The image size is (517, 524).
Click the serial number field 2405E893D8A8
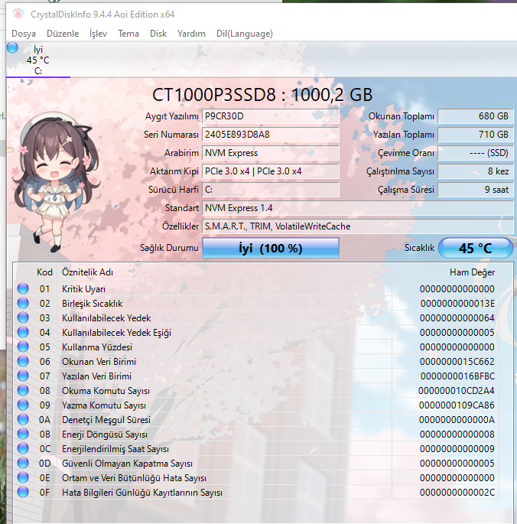click(x=271, y=135)
